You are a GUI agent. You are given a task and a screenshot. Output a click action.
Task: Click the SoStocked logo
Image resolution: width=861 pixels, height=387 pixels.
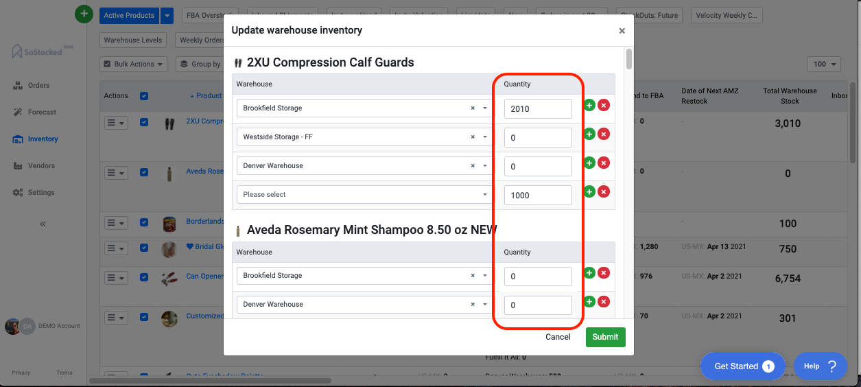coord(43,51)
